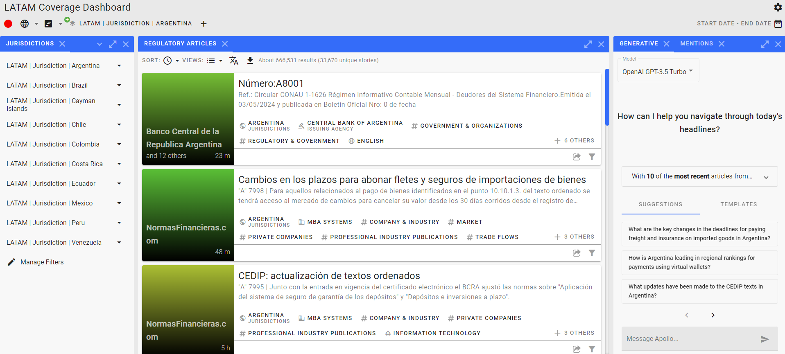
Task: Open the Número:A8001 article title
Action: click(x=271, y=83)
